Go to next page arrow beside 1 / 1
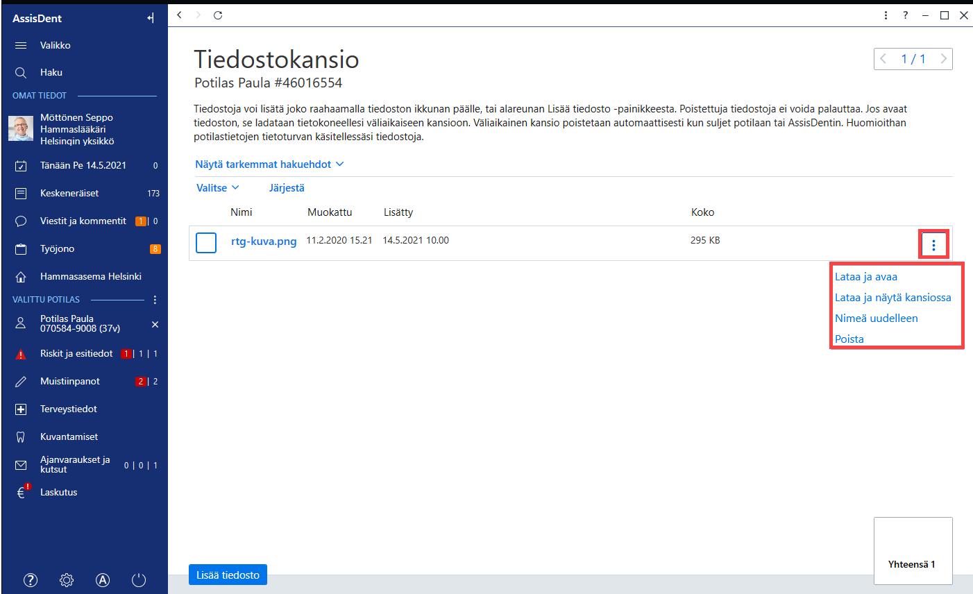Image resolution: width=973 pixels, height=594 pixels. point(944,59)
